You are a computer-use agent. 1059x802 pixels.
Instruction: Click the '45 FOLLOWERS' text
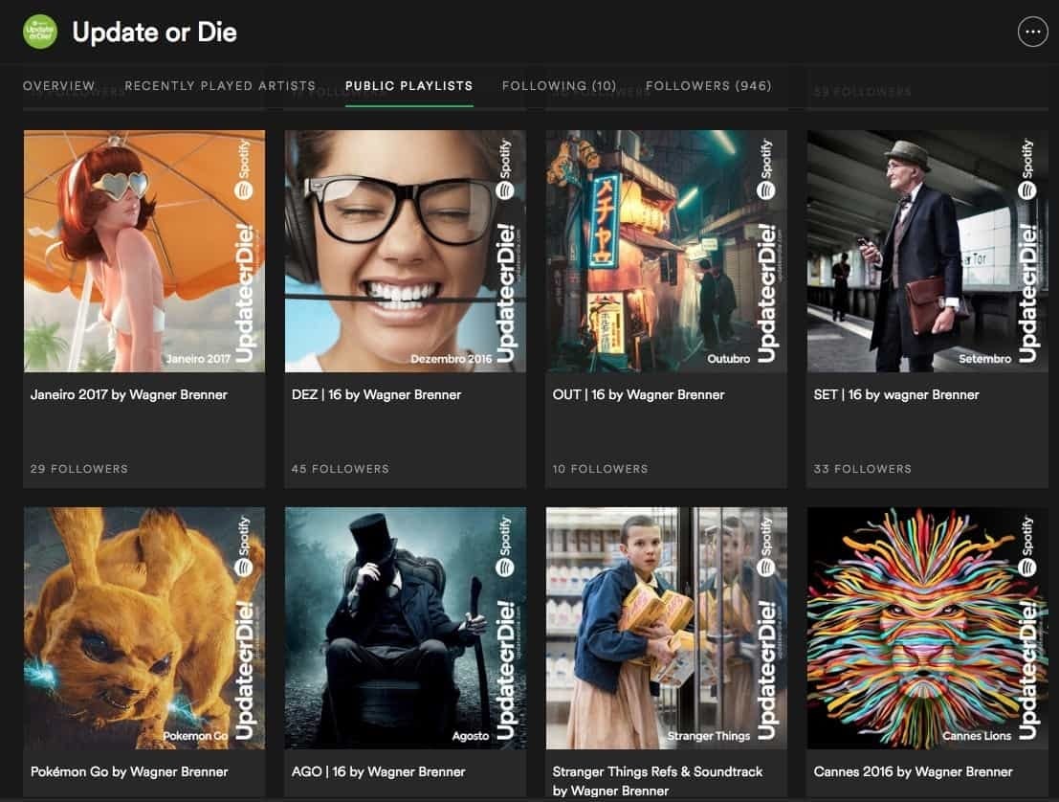[341, 469]
